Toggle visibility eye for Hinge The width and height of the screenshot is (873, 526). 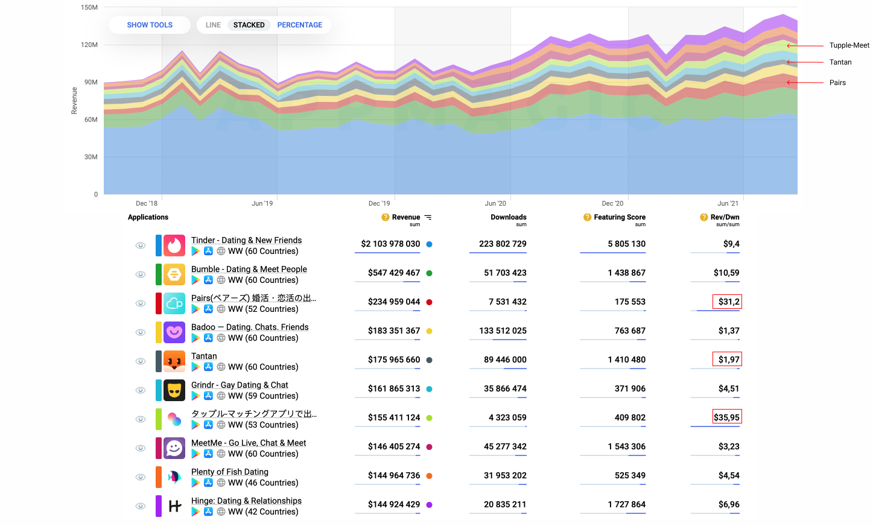coord(141,506)
